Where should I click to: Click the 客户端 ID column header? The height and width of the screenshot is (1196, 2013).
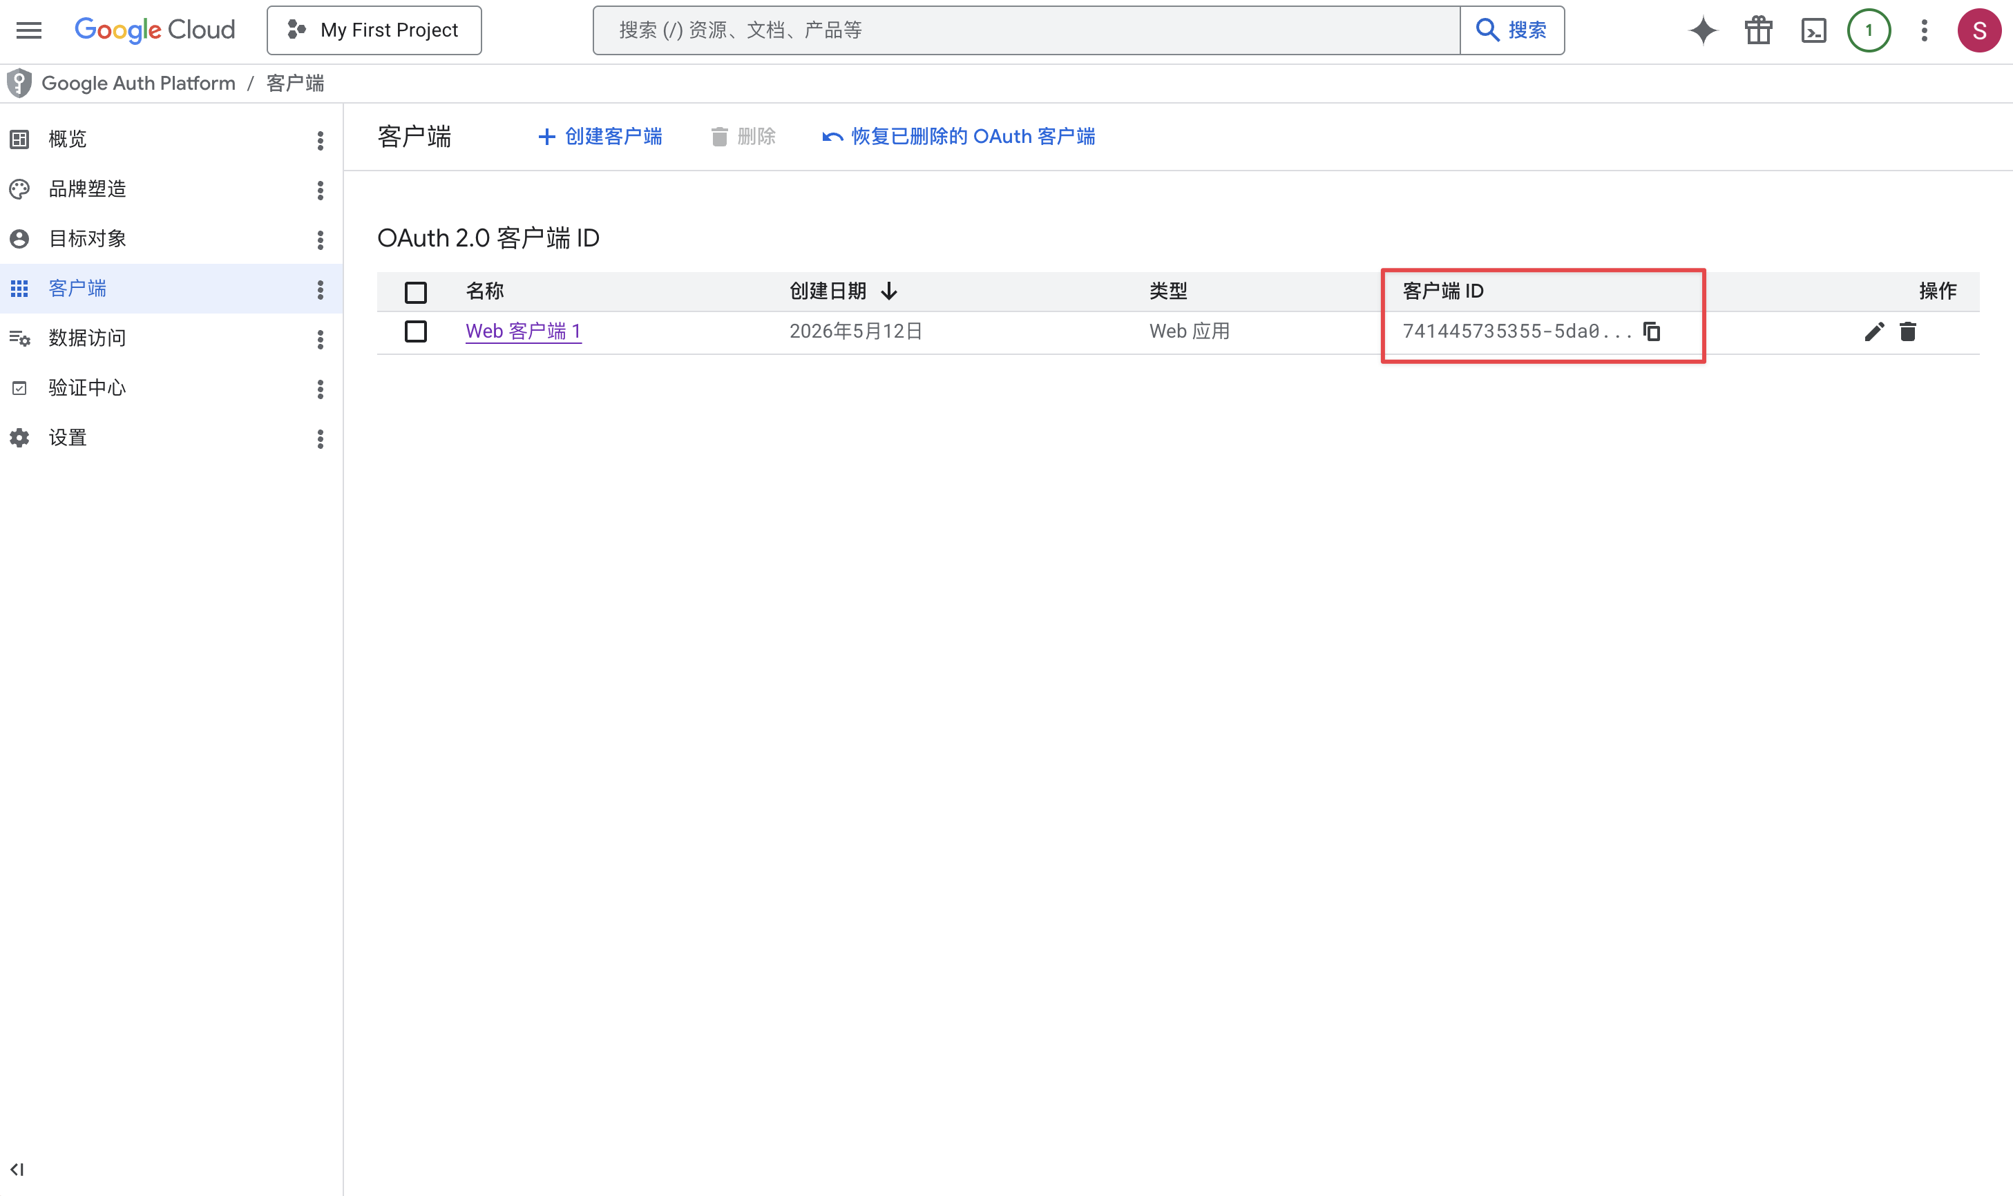1443,291
